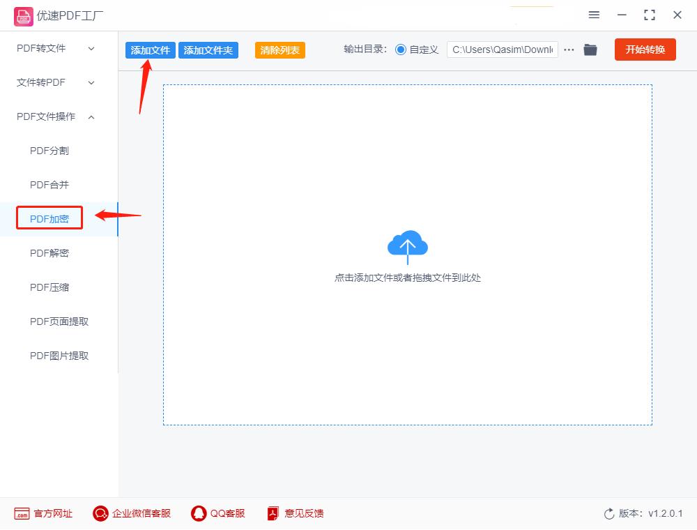Image resolution: width=697 pixels, height=530 pixels.
Task: Click the output directory path field
Action: pyautogui.click(x=502, y=50)
